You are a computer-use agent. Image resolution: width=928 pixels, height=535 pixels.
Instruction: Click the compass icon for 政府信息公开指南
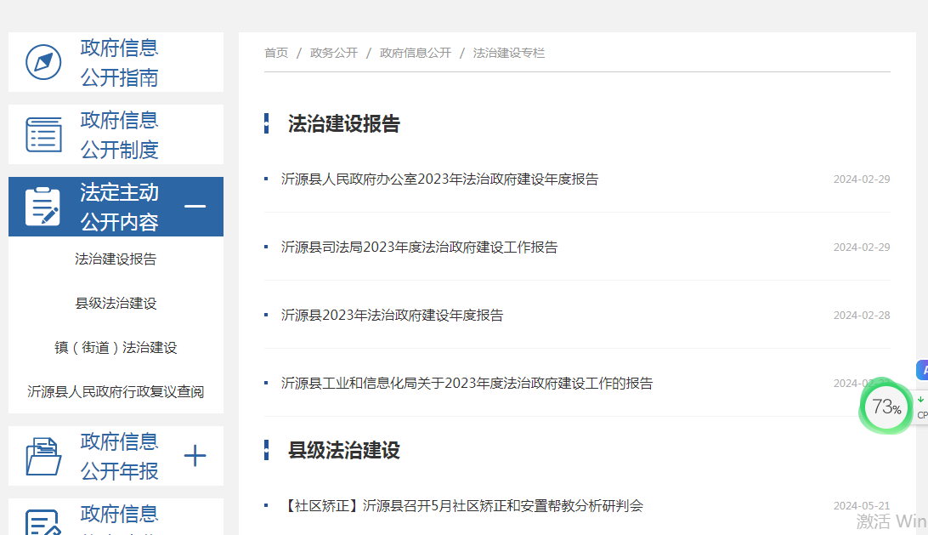[x=43, y=62]
